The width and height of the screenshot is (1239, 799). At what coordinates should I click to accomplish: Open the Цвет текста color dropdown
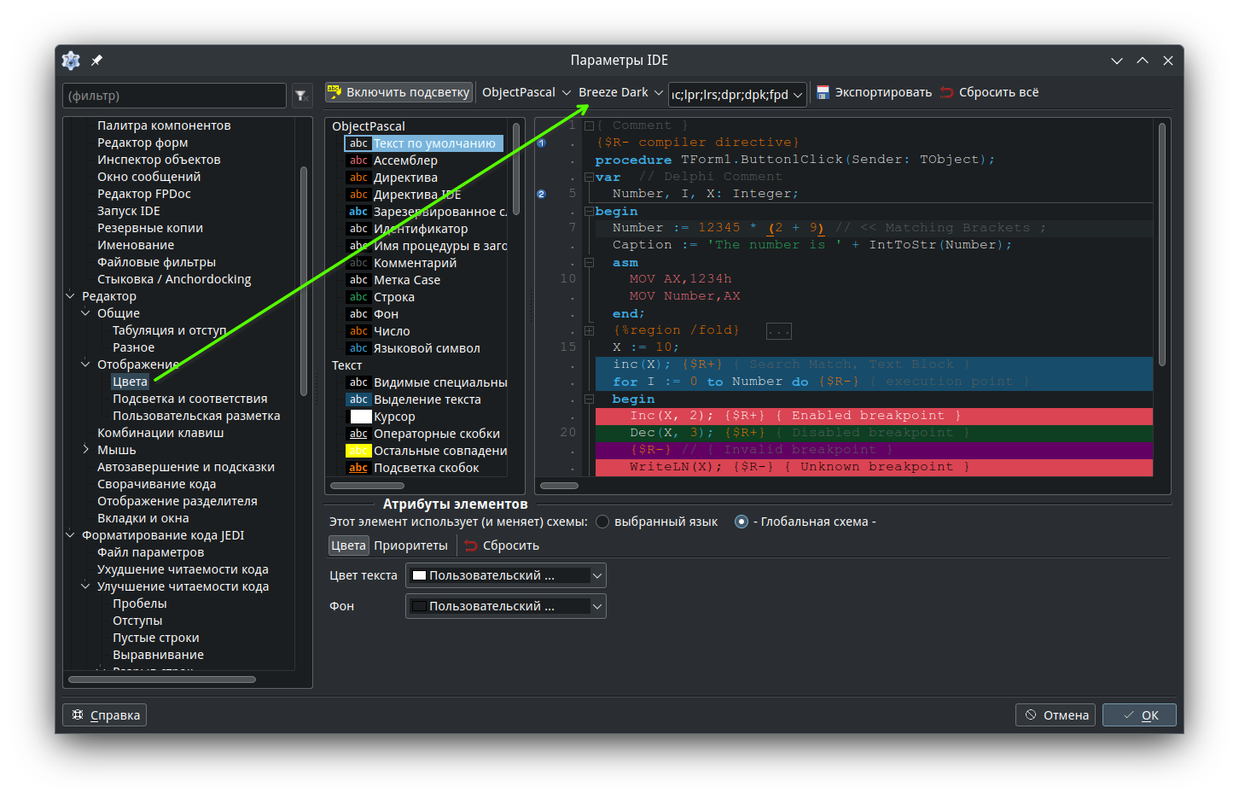coord(505,575)
